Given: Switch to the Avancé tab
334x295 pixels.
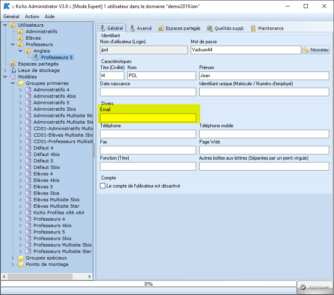Looking at the screenshot, I should (x=141, y=28).
